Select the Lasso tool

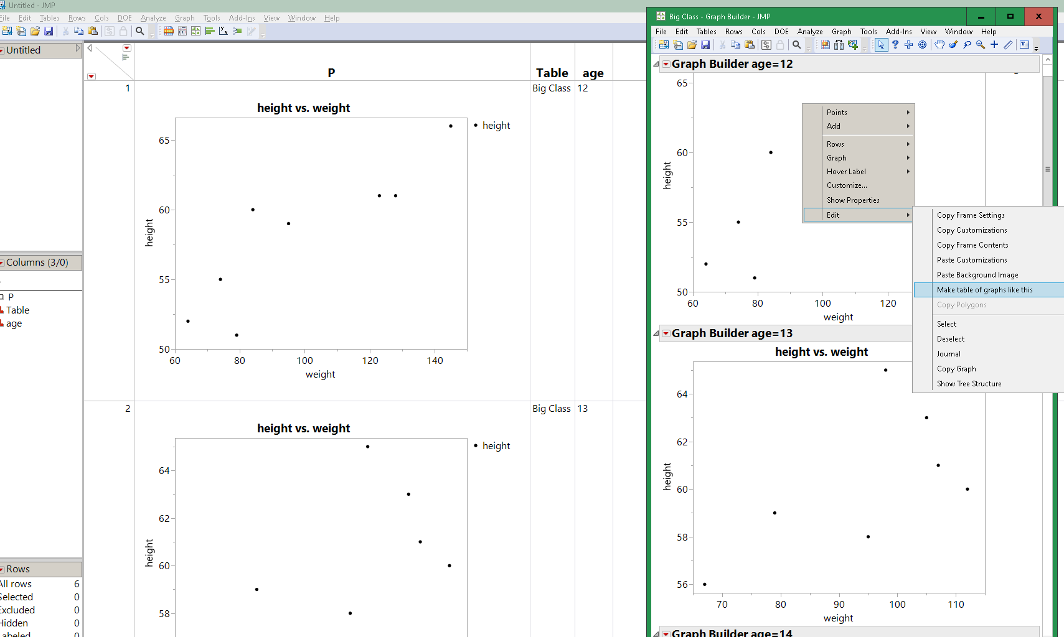pyautogui.click(x=967, y=45)
